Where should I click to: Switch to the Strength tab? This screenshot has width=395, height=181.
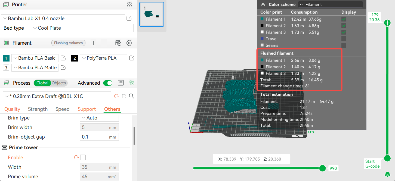[38, 109]
